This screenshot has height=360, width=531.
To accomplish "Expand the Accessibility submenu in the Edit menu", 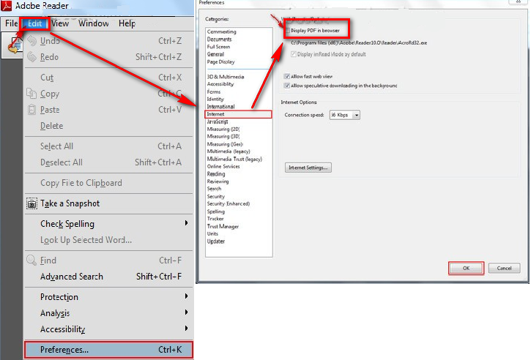I will tap(186, 329).
